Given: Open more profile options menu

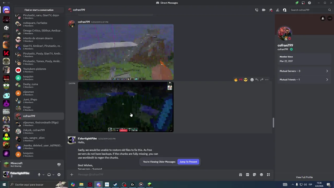Looking at the screenshot, I should click(330, 18).
